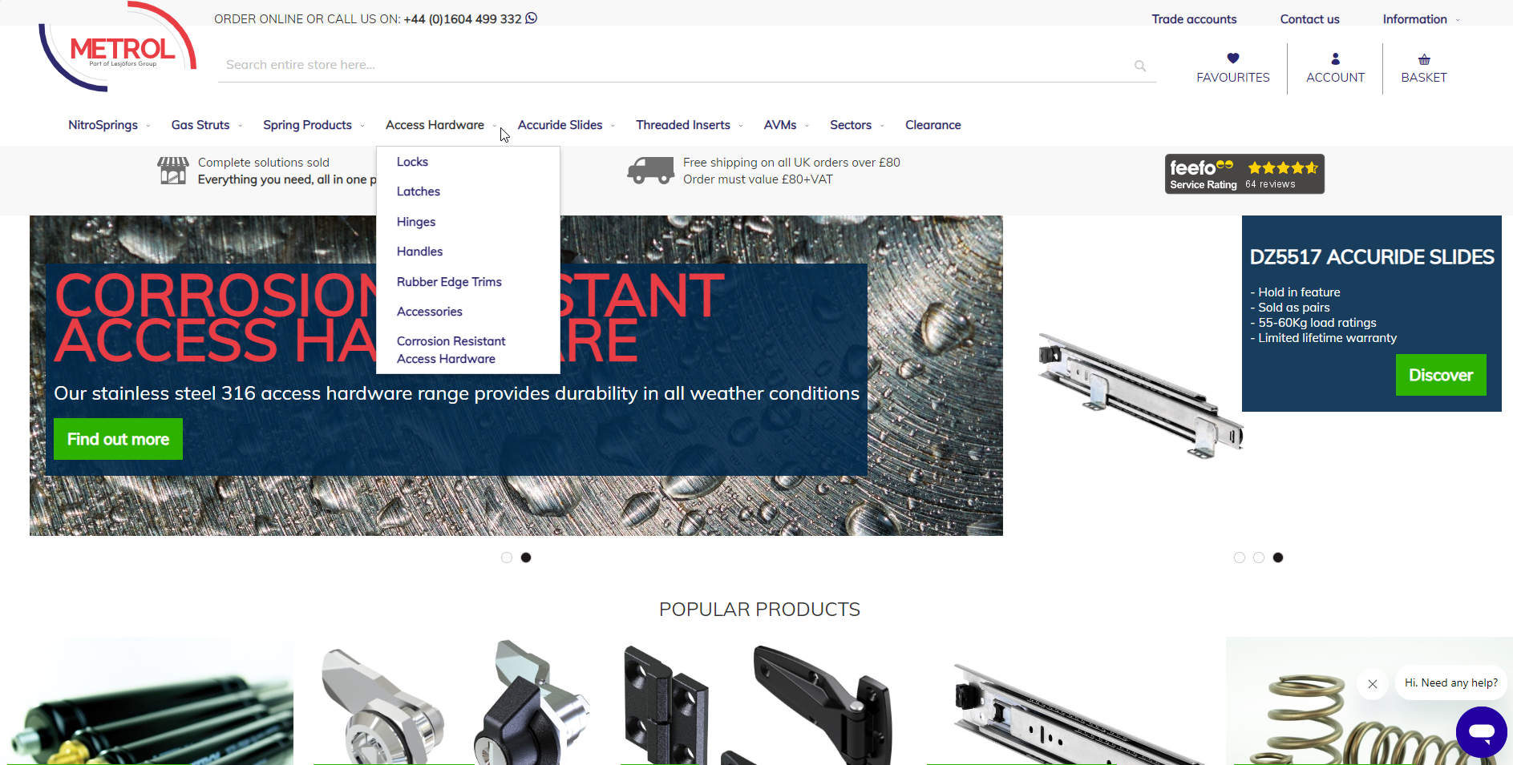This screenshot has height=765, width=1513.
Task: Choose Corrosion Resistant Access Hardware entry
Action: click(451, 350)
